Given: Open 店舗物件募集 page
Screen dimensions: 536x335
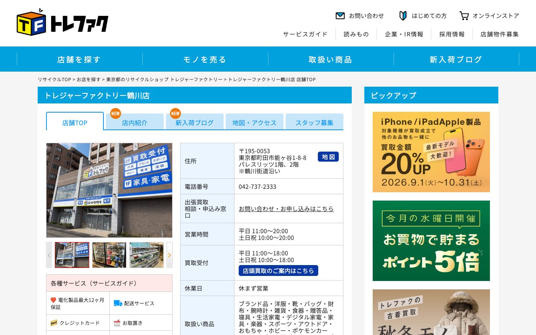Looking at the screenshot, I should point(500,34).
